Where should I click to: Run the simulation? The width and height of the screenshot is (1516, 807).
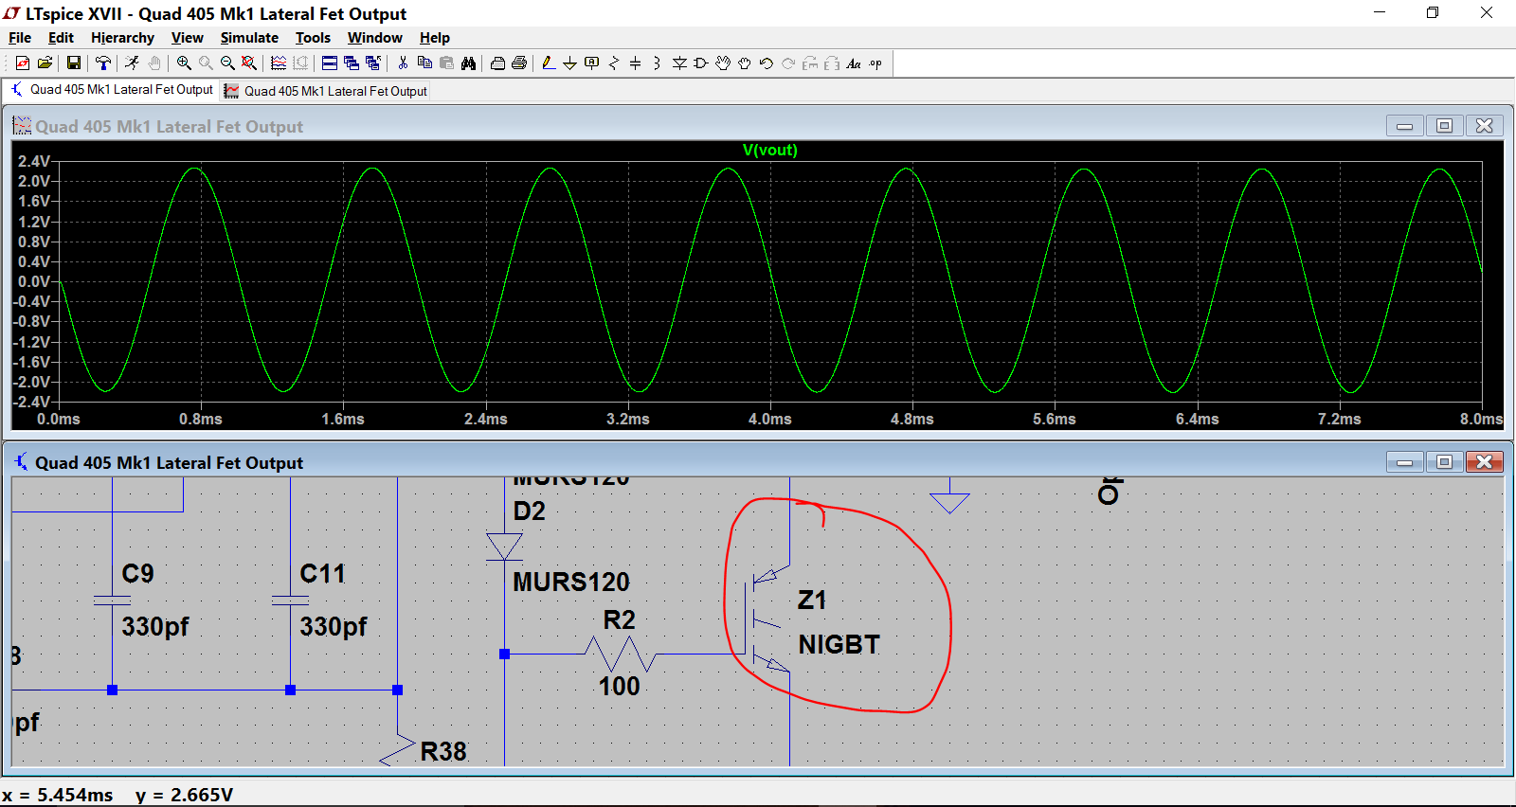pyautogui.click(x=132, y=63)
